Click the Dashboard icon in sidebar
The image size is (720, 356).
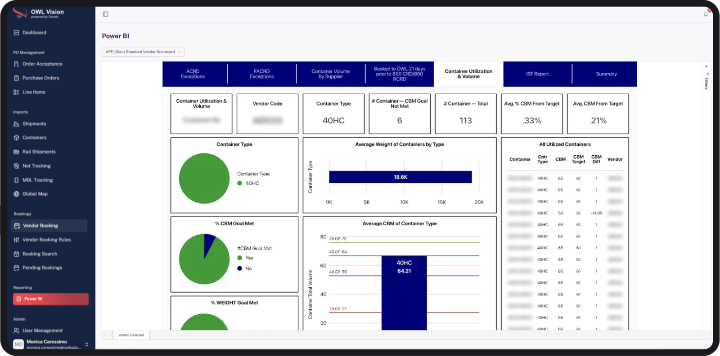click(x=17, y=33)
